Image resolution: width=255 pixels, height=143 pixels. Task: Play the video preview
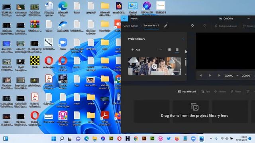tap(210, 75)
